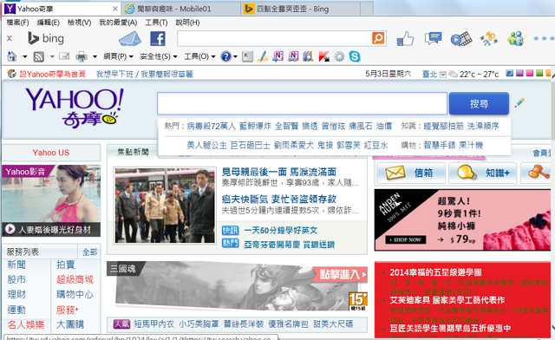Click the orange Bing search magnifier button
This screenshot has width=555, height=340.
(378, 38)
